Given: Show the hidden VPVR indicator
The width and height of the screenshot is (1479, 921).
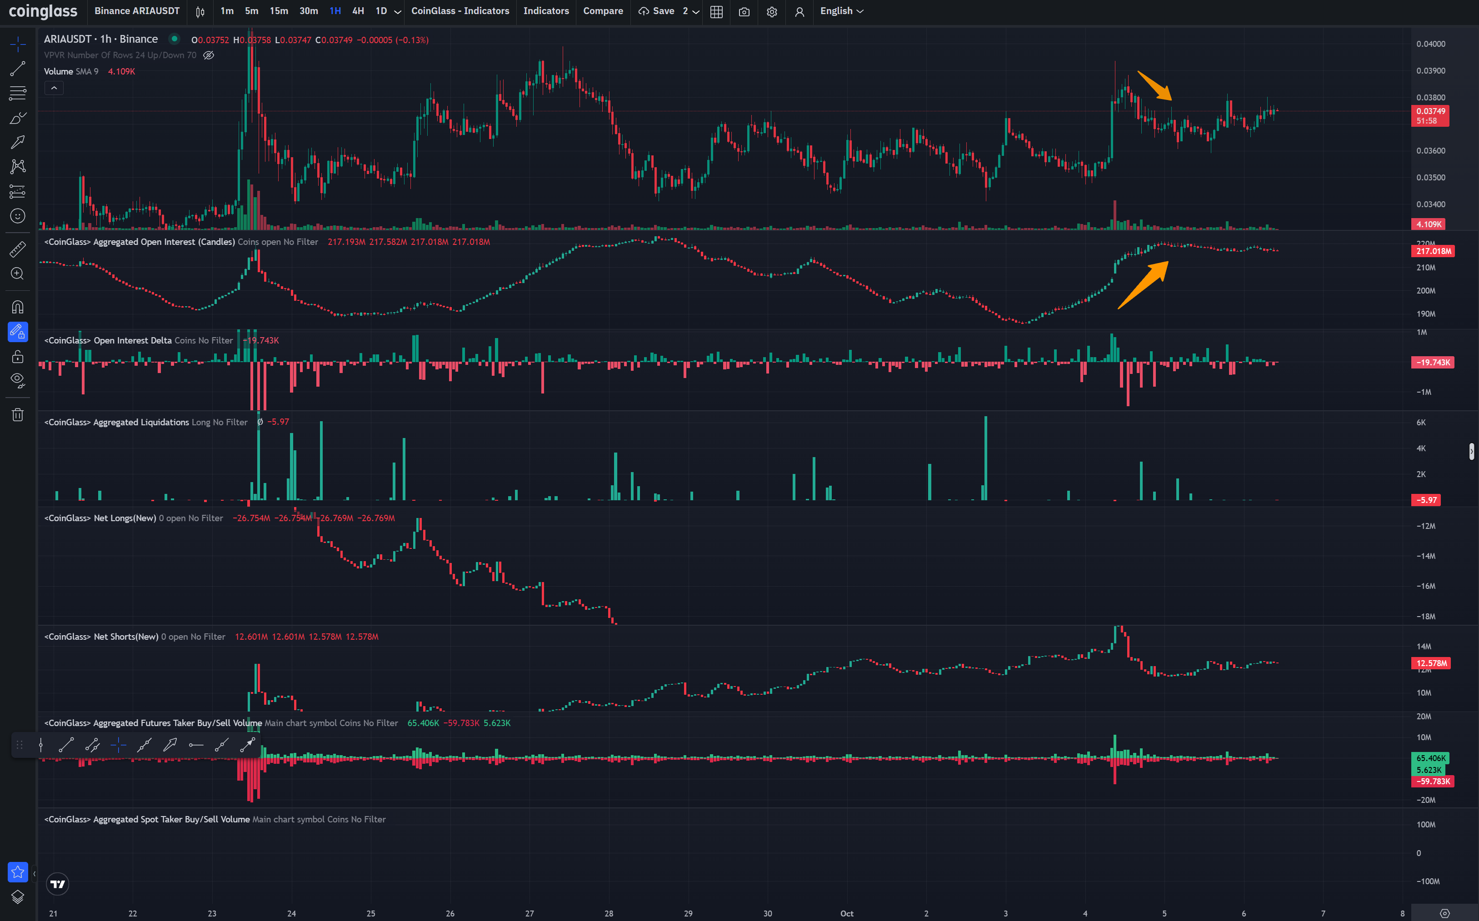Looking at the screenshot, I should point(208,55).
